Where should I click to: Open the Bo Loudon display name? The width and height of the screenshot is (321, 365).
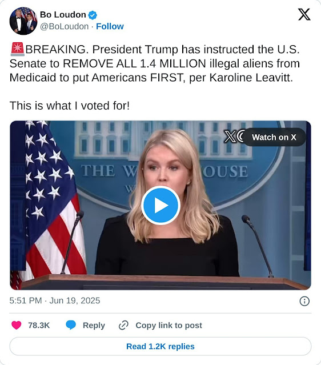(x=63, y=15)
